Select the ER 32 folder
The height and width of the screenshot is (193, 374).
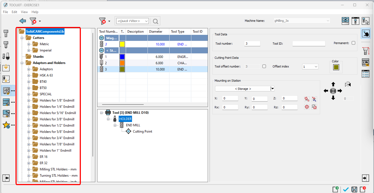(44, 163)
